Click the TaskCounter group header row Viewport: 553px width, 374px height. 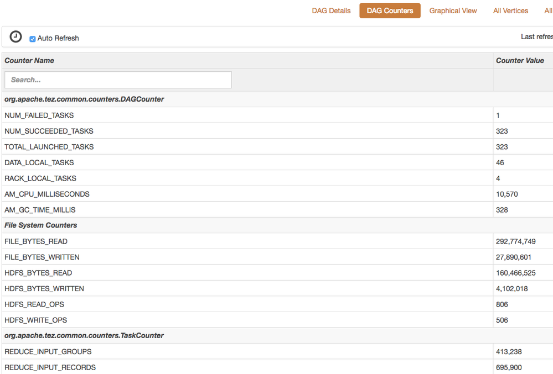click(x=84, y=336)
